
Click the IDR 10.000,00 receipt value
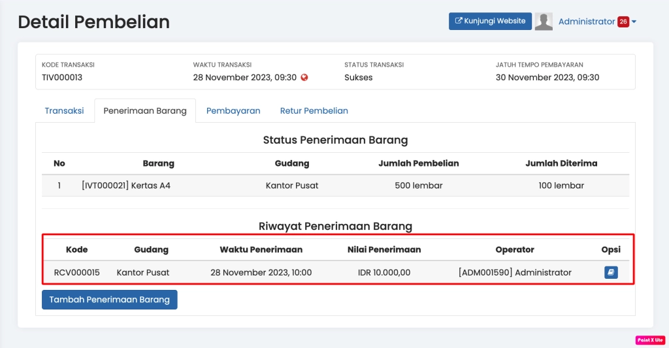click(x=384, y=272)
